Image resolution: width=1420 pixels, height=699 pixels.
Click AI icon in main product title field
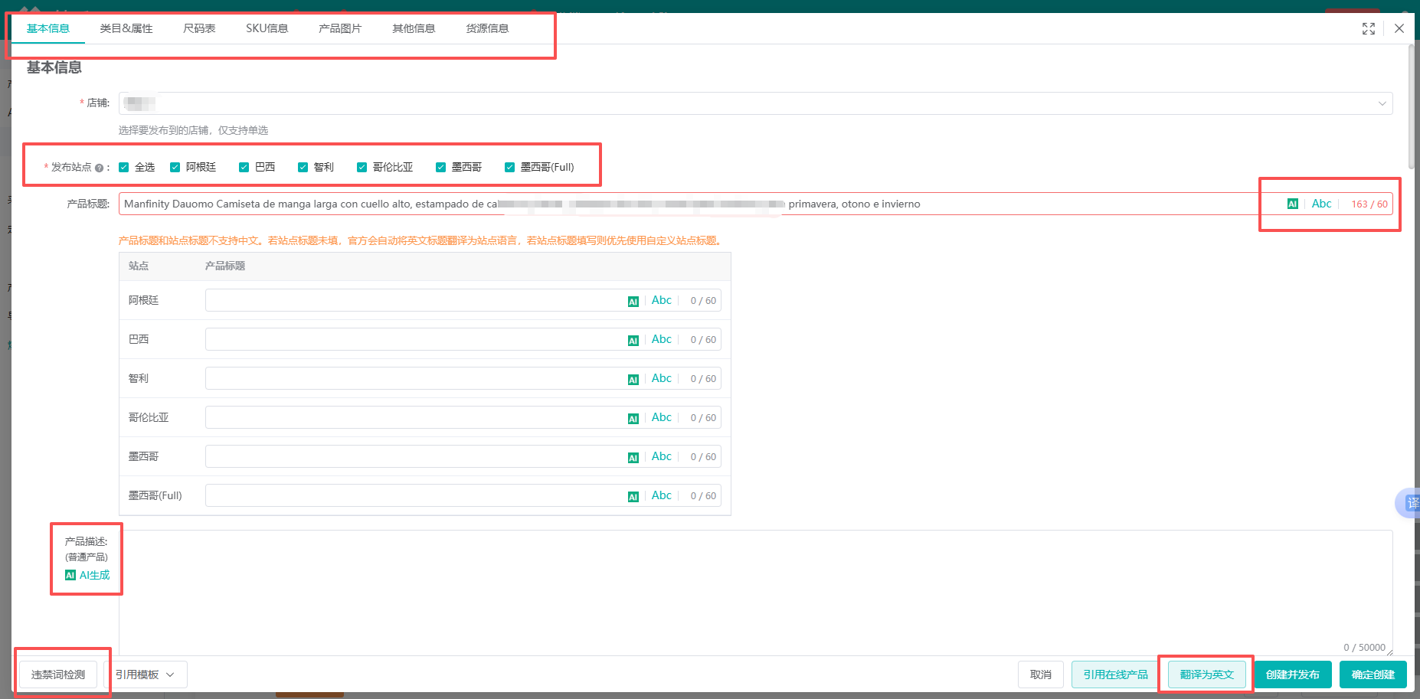pos(1293,204)
